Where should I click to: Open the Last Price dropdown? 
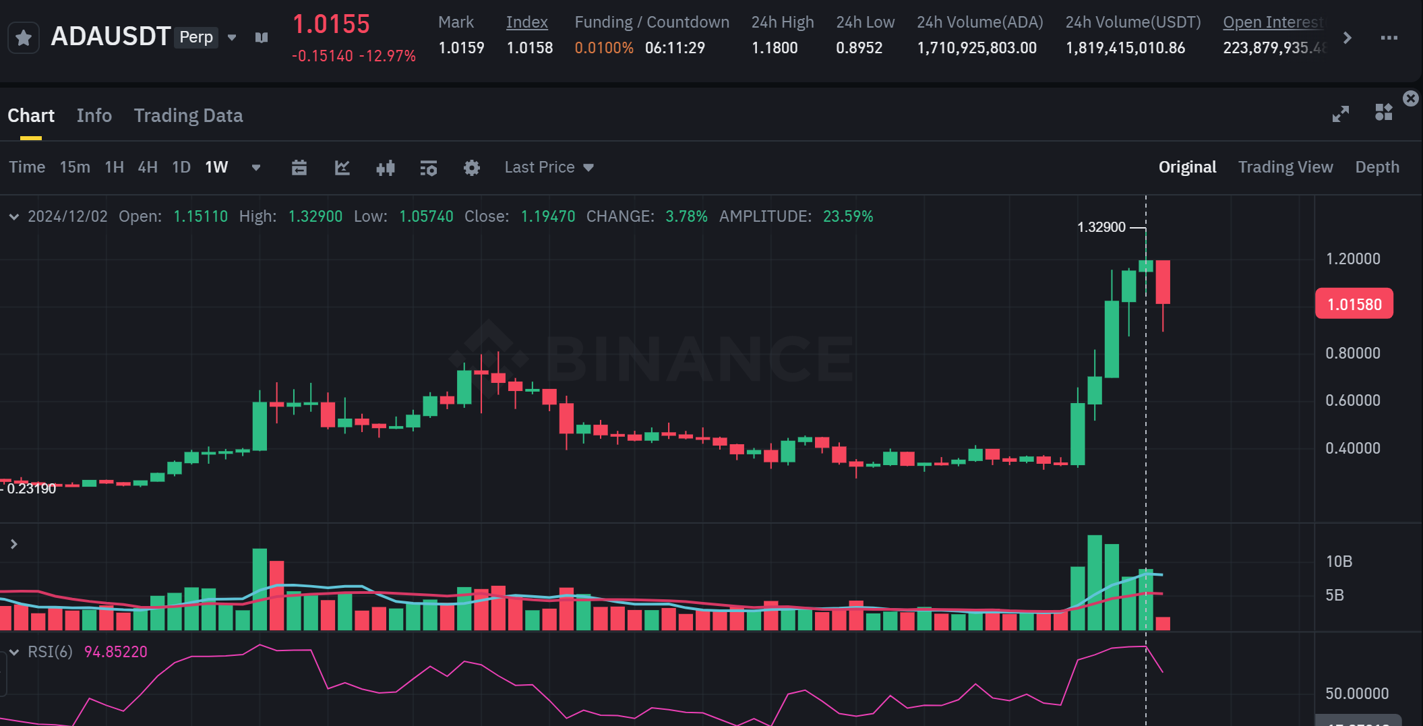549,167
